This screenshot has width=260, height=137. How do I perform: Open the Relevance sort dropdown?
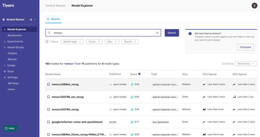(x=246, y=64)
